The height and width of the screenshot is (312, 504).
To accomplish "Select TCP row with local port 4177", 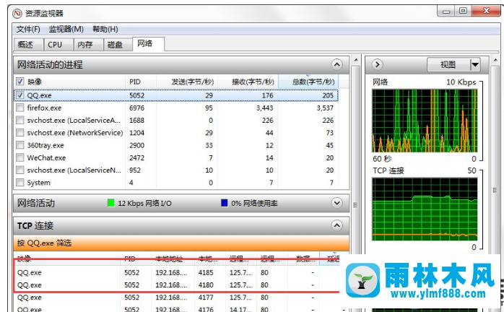I will [x=176, y=298].
